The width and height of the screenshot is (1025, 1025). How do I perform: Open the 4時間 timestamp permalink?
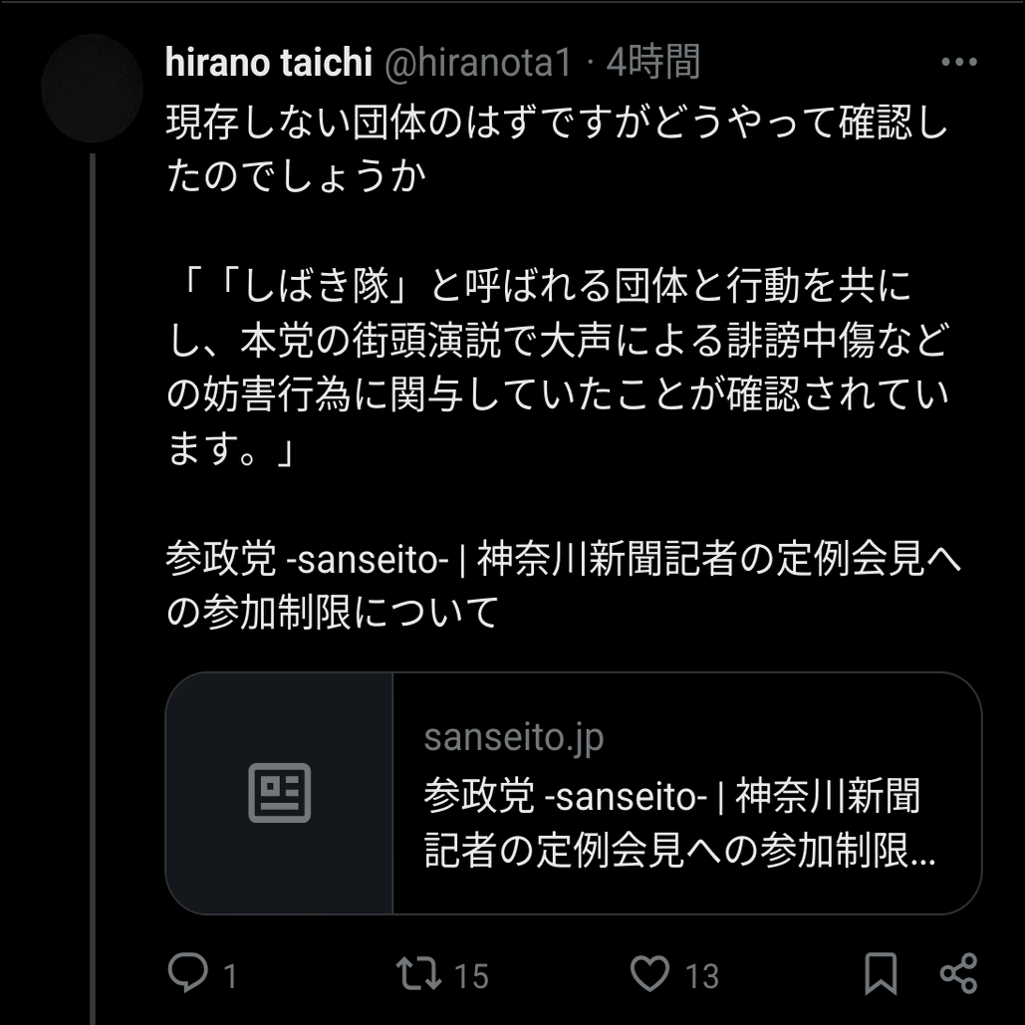click(x=652, y=63)
